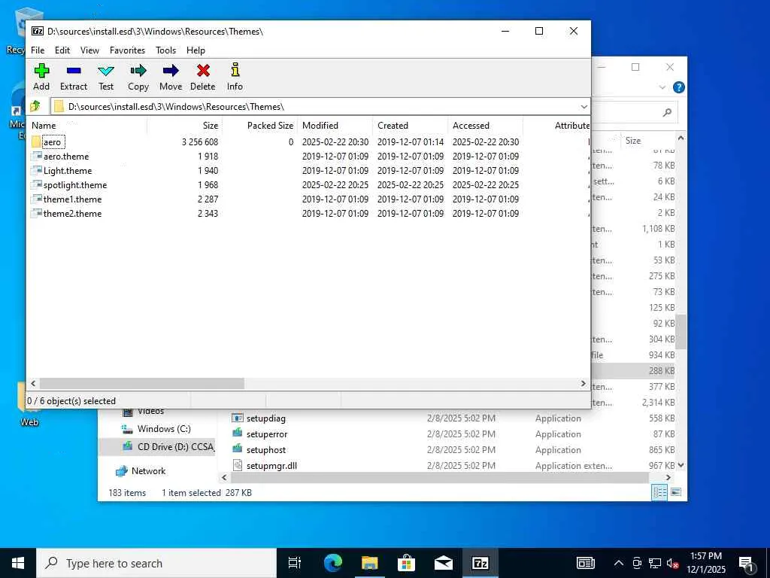
Task: Open the Edit menu
Action: click(x=62, y=50)
